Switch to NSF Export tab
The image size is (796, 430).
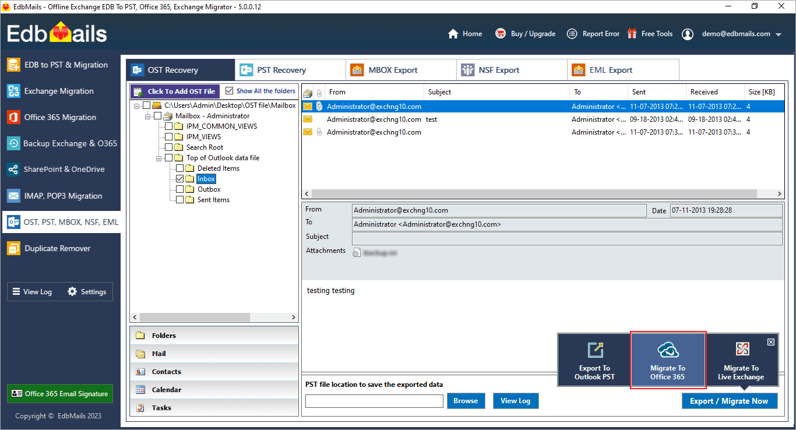[x=512, y=70]
